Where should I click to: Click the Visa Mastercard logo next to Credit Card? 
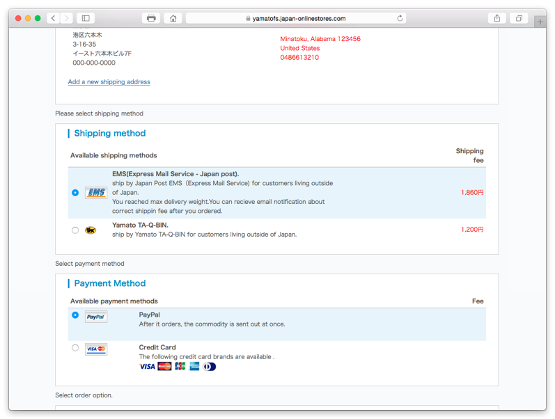tap(96, 349)
